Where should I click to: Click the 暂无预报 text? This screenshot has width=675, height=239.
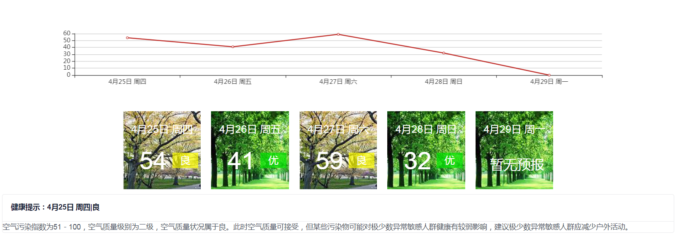click(x=517, y=165)
